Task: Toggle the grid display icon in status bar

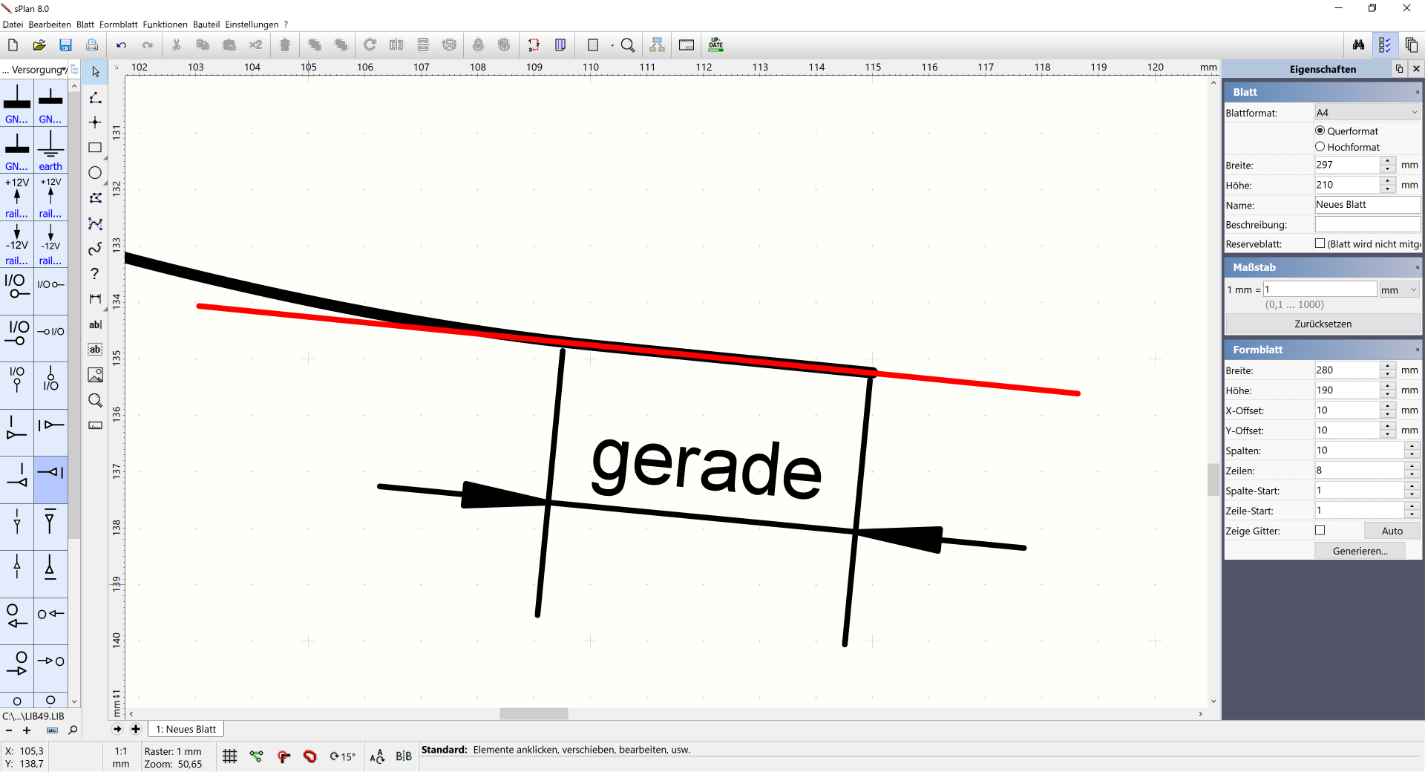Action: (x=230, y=756)
